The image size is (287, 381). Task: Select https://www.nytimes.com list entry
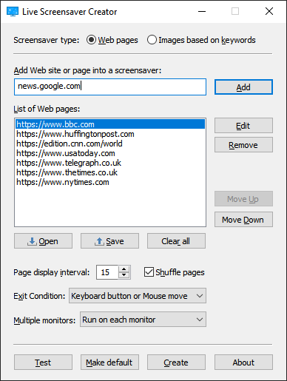click(x=110, y=182)
